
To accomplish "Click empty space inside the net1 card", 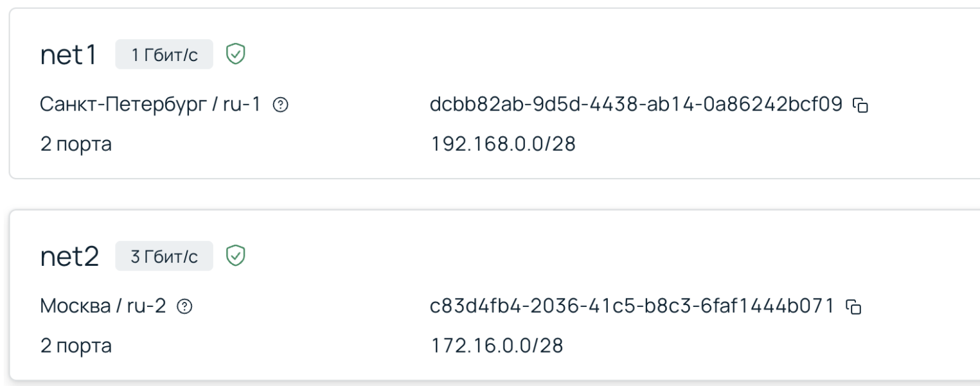I will pos(643,55).
